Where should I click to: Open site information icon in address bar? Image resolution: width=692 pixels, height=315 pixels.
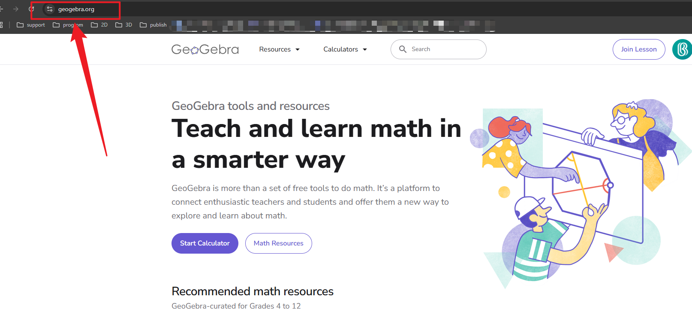pos(50,9)
